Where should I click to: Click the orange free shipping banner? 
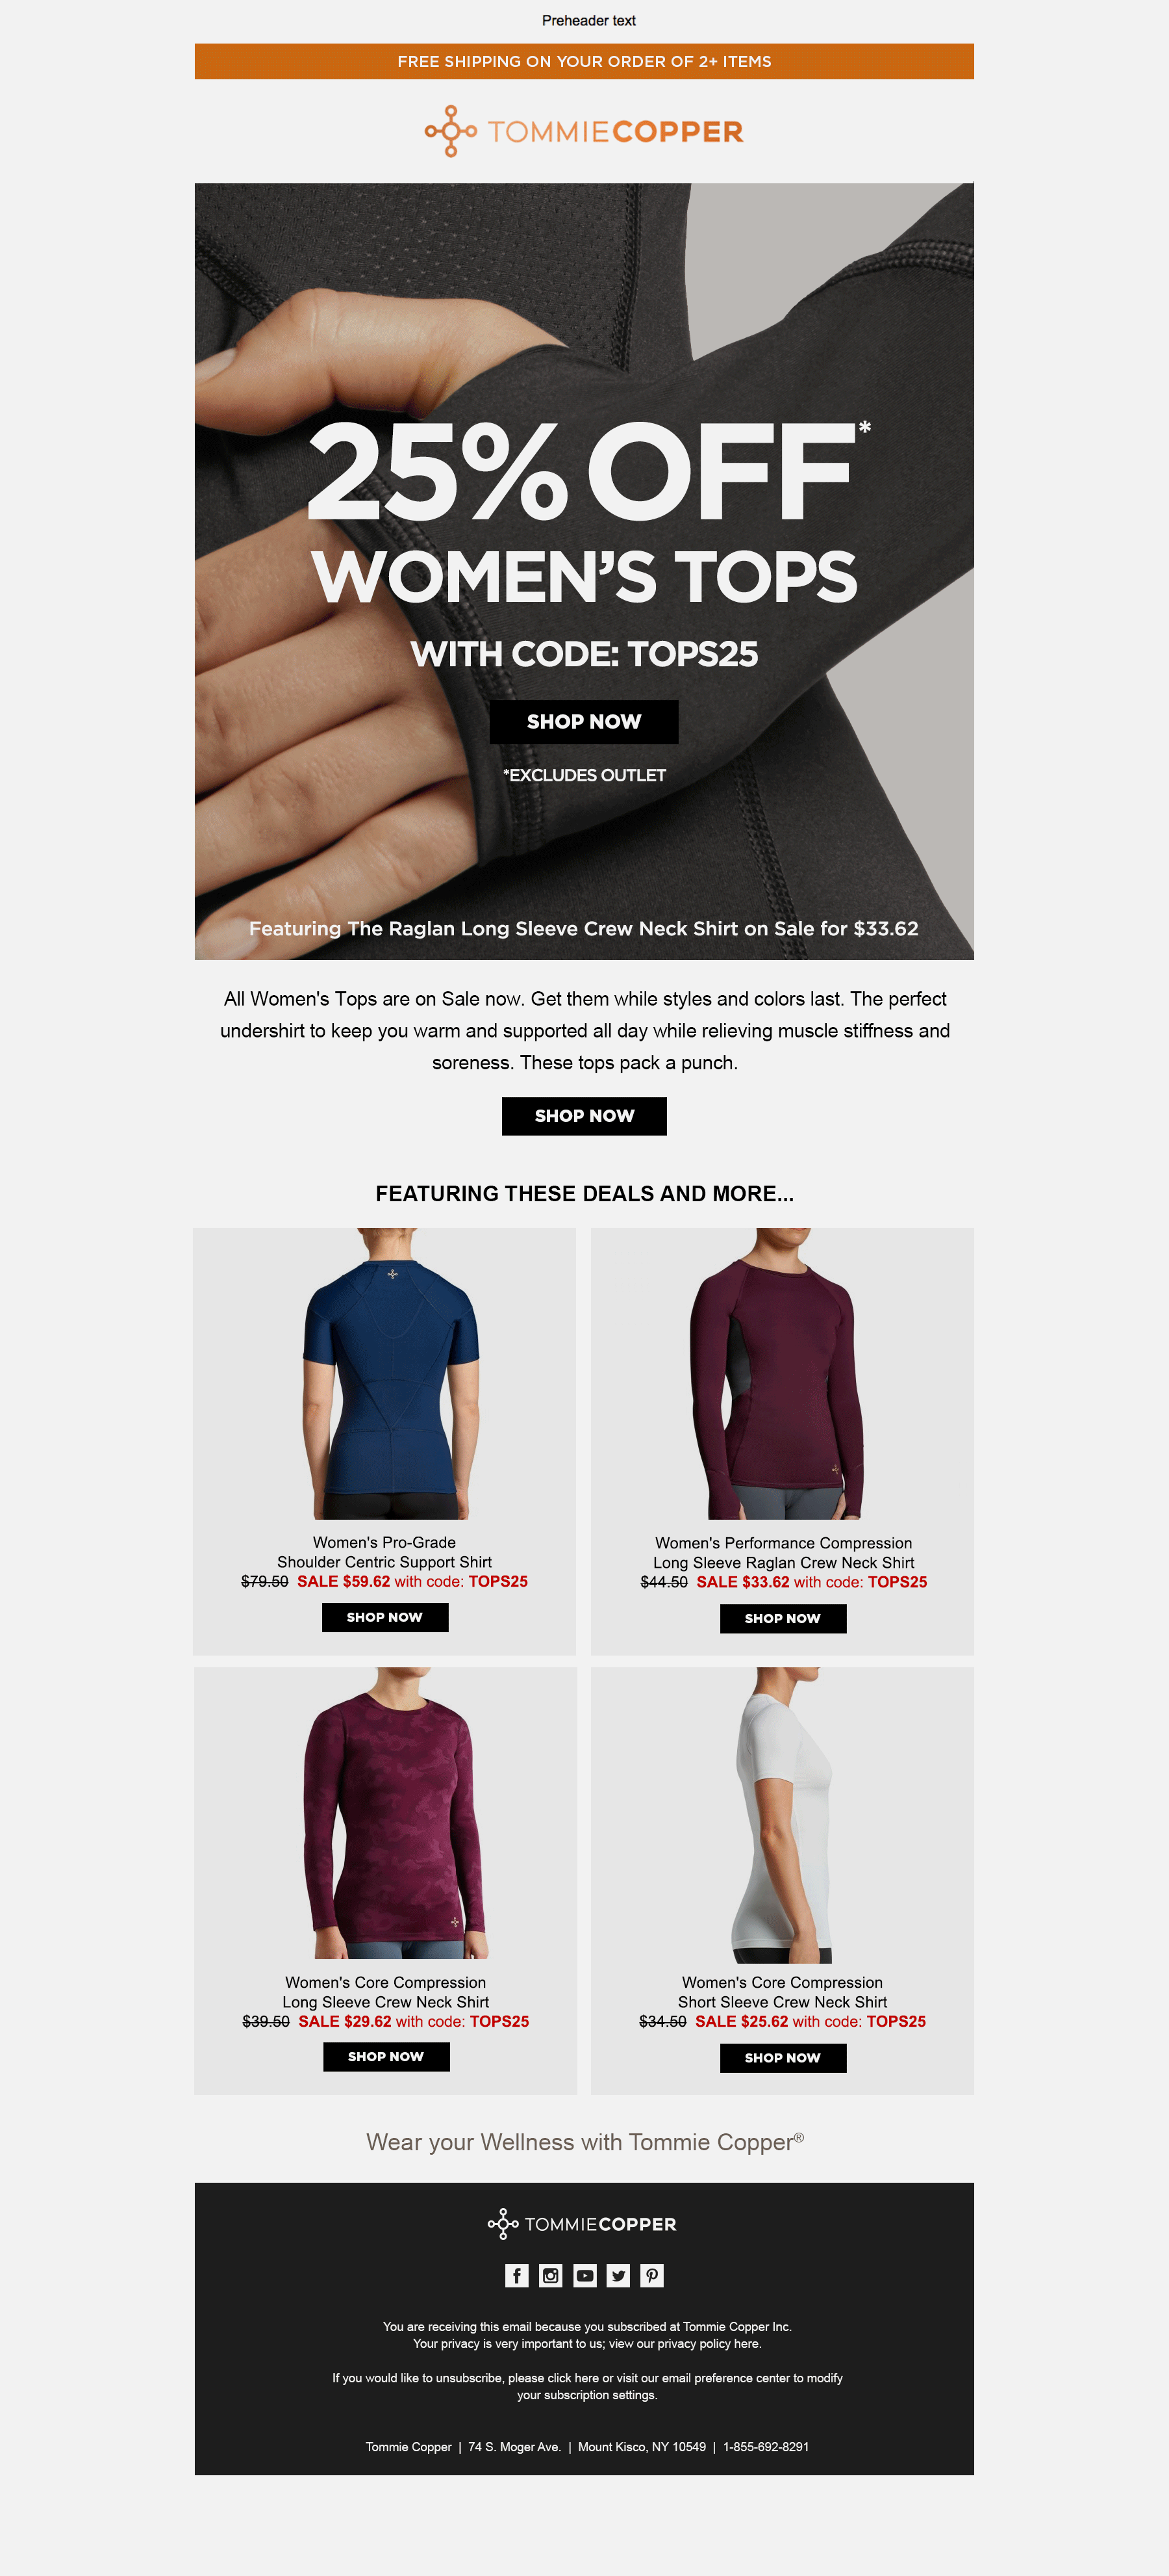click(584, 61)
